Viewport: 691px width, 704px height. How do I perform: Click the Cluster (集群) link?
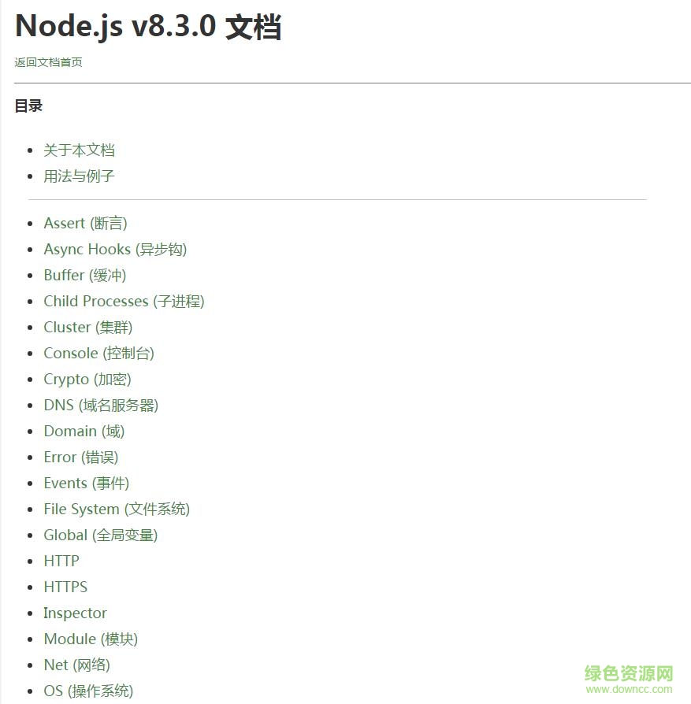[x=89, y=328]
